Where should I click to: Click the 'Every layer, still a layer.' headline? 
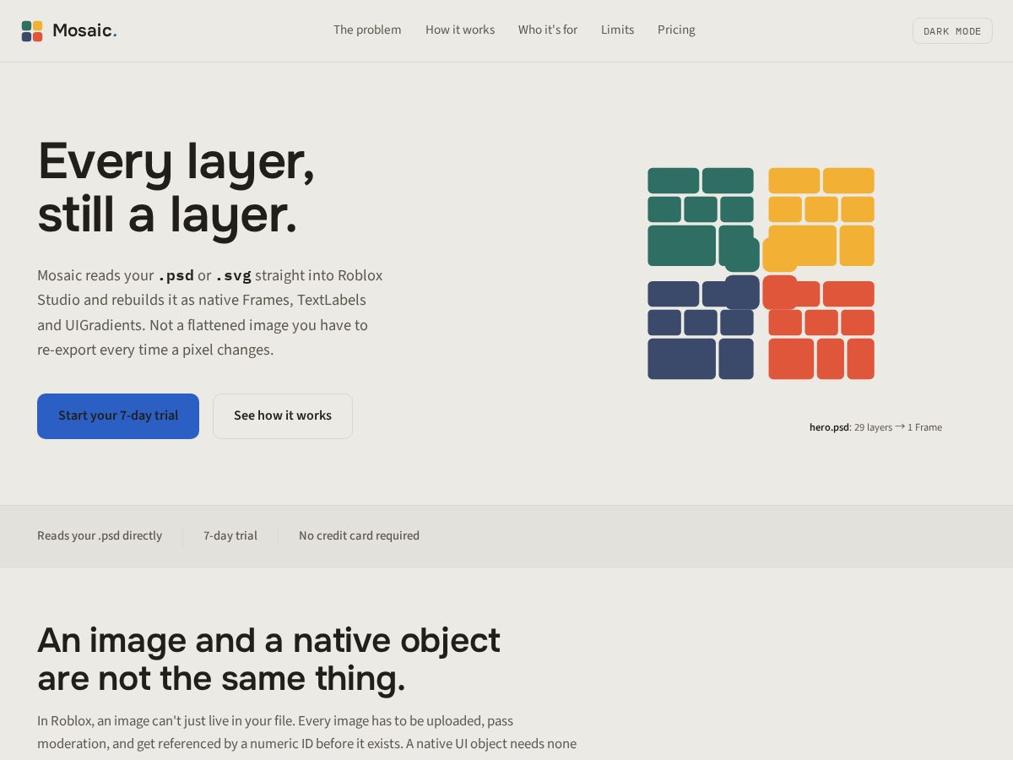(176, 187)
